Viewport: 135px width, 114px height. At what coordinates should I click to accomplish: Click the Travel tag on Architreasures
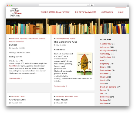click(x=22, y=96)
